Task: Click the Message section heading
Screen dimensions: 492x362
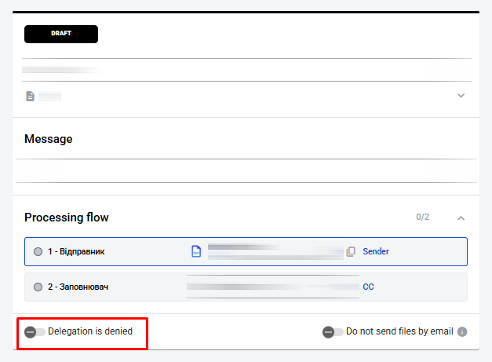Action: pos(49,139)
